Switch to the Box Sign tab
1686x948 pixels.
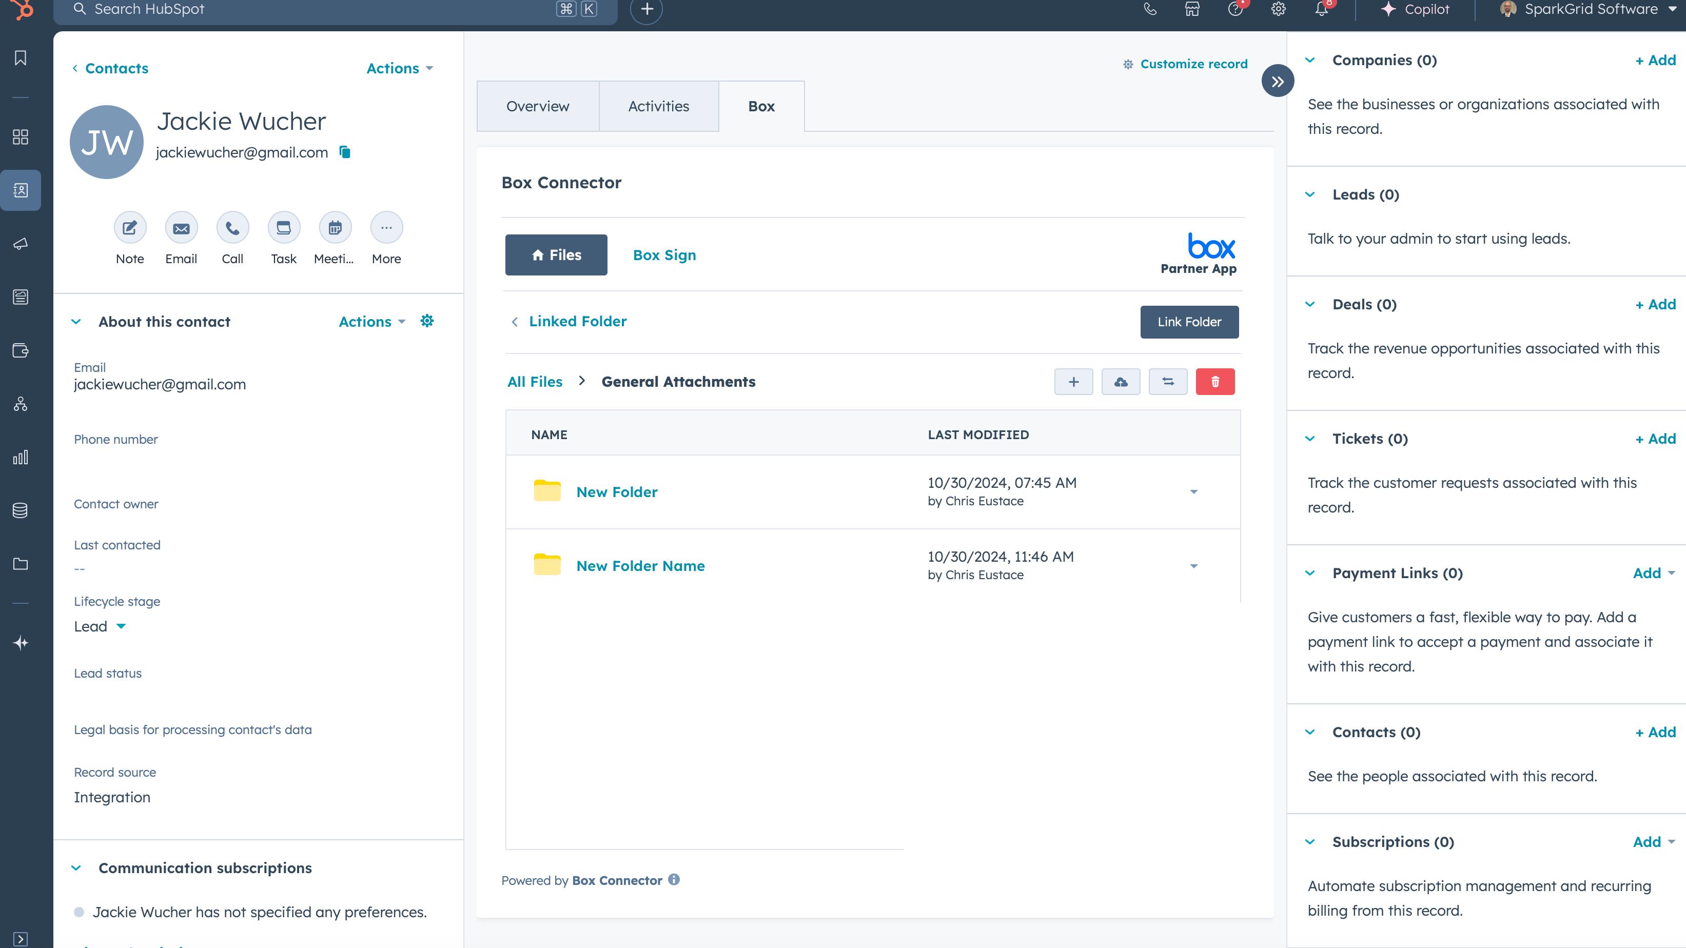[x=663, y=255]
